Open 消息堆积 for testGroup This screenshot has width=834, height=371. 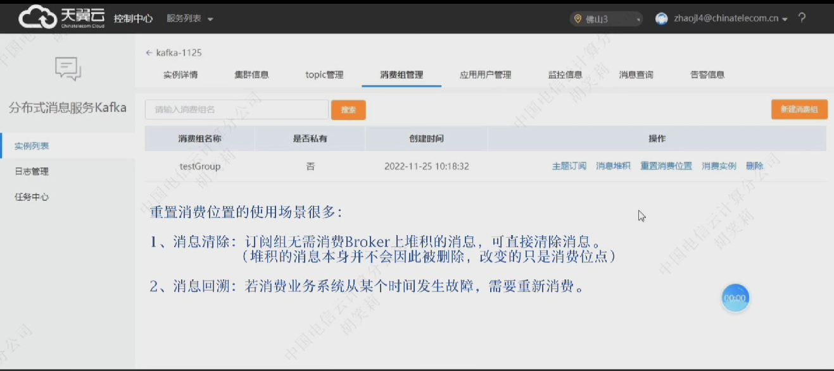613,166
